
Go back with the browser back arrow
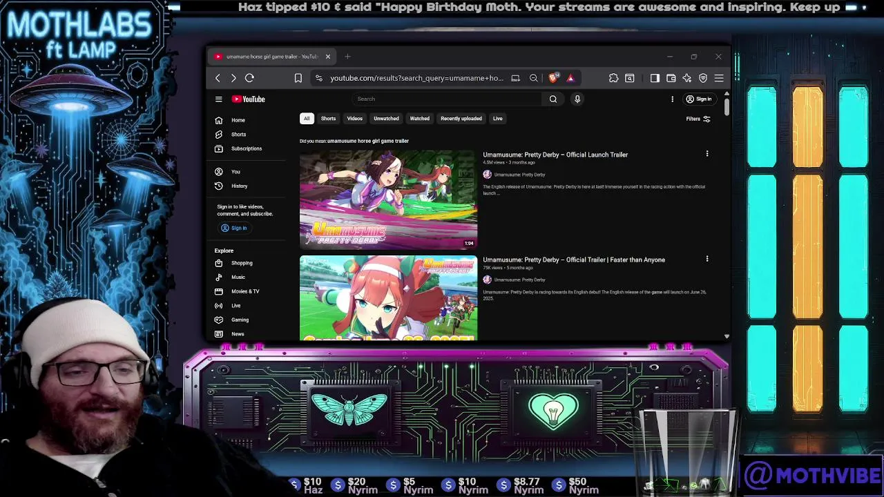click(218, 78)
